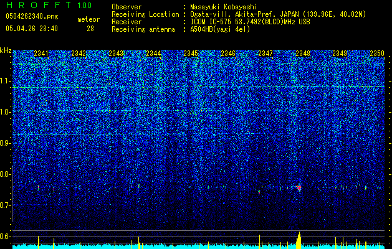Click the tallest yellow amplitude peak
The height and width of the screenshot is (249, 392).
point(299,240)
